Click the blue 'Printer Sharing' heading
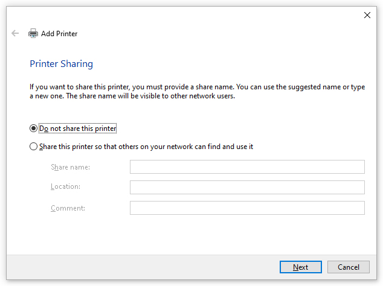Viewport: 383px width, 286px height. click(x=61, y=64)
